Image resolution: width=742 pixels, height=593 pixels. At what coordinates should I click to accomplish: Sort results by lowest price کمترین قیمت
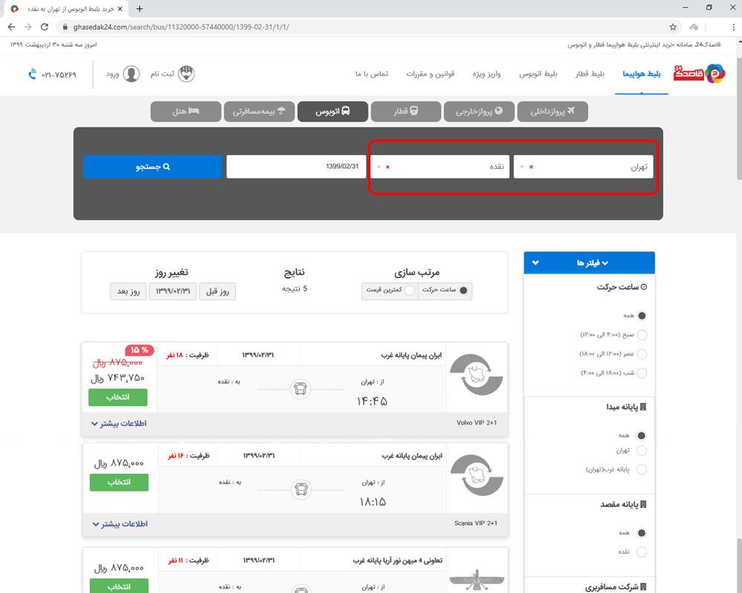point(410,291)
